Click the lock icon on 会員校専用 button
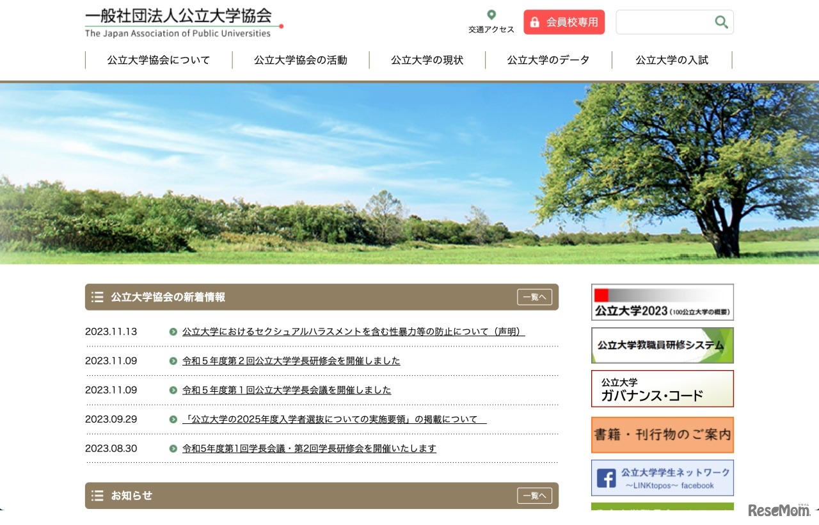 coord(535,22)
